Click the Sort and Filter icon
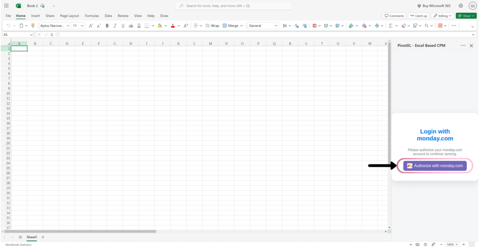Image resolution: width=479 pixels, height=247 pixels. point(415,26)
